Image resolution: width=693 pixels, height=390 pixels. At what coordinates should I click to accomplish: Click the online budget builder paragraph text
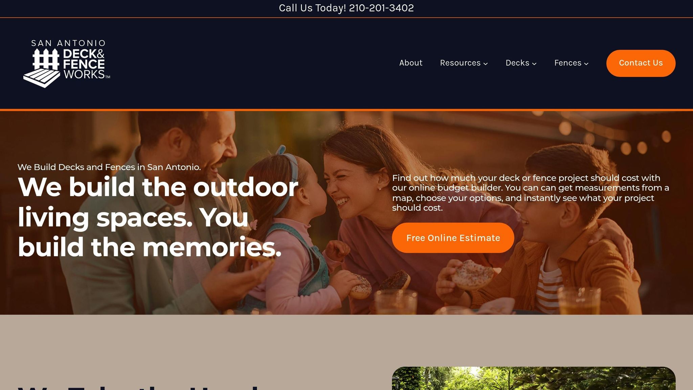531,193
